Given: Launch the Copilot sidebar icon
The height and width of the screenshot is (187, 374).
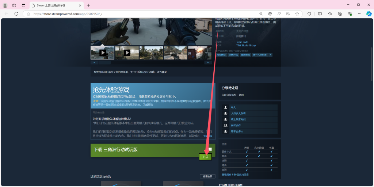Looking at the screenshot, I should 369,14.
